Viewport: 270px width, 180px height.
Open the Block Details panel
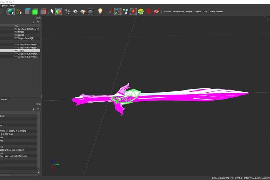(x=179, y=12)
